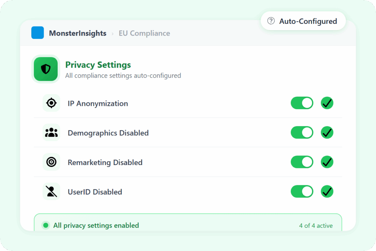The width and height of the screenshot is (376, 251).
Task: Toggle the IP Anonymization switch
Action: pyautogui.click(x=302, y=103)
